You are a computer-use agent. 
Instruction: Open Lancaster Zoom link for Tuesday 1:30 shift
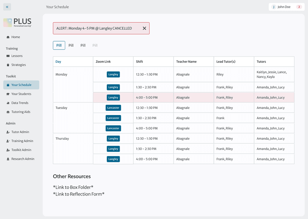pyautogui.click(x=113, y=118)
